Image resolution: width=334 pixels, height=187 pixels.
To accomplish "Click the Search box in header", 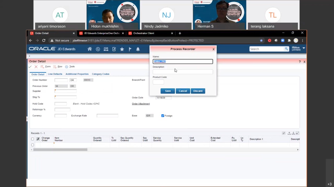I will (x=267, y=49).
